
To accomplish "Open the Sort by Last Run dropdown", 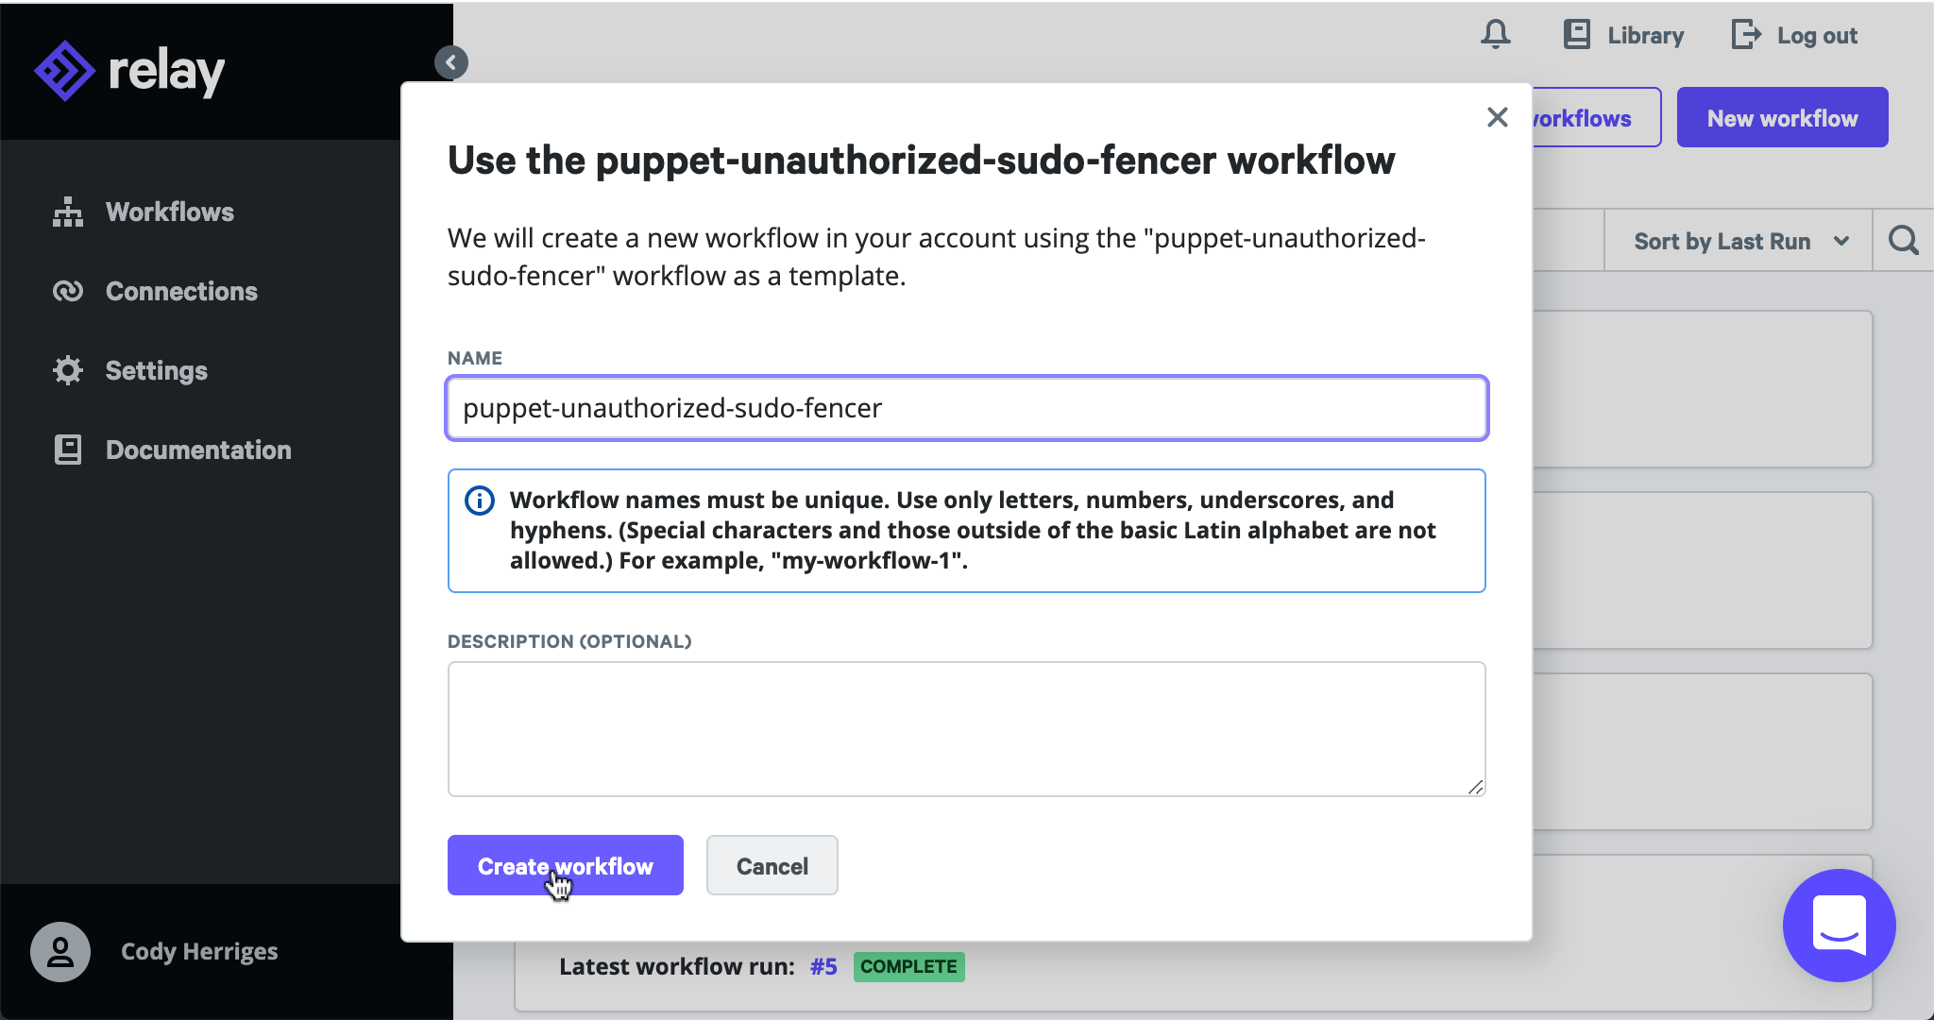I will coord(1736,241).
